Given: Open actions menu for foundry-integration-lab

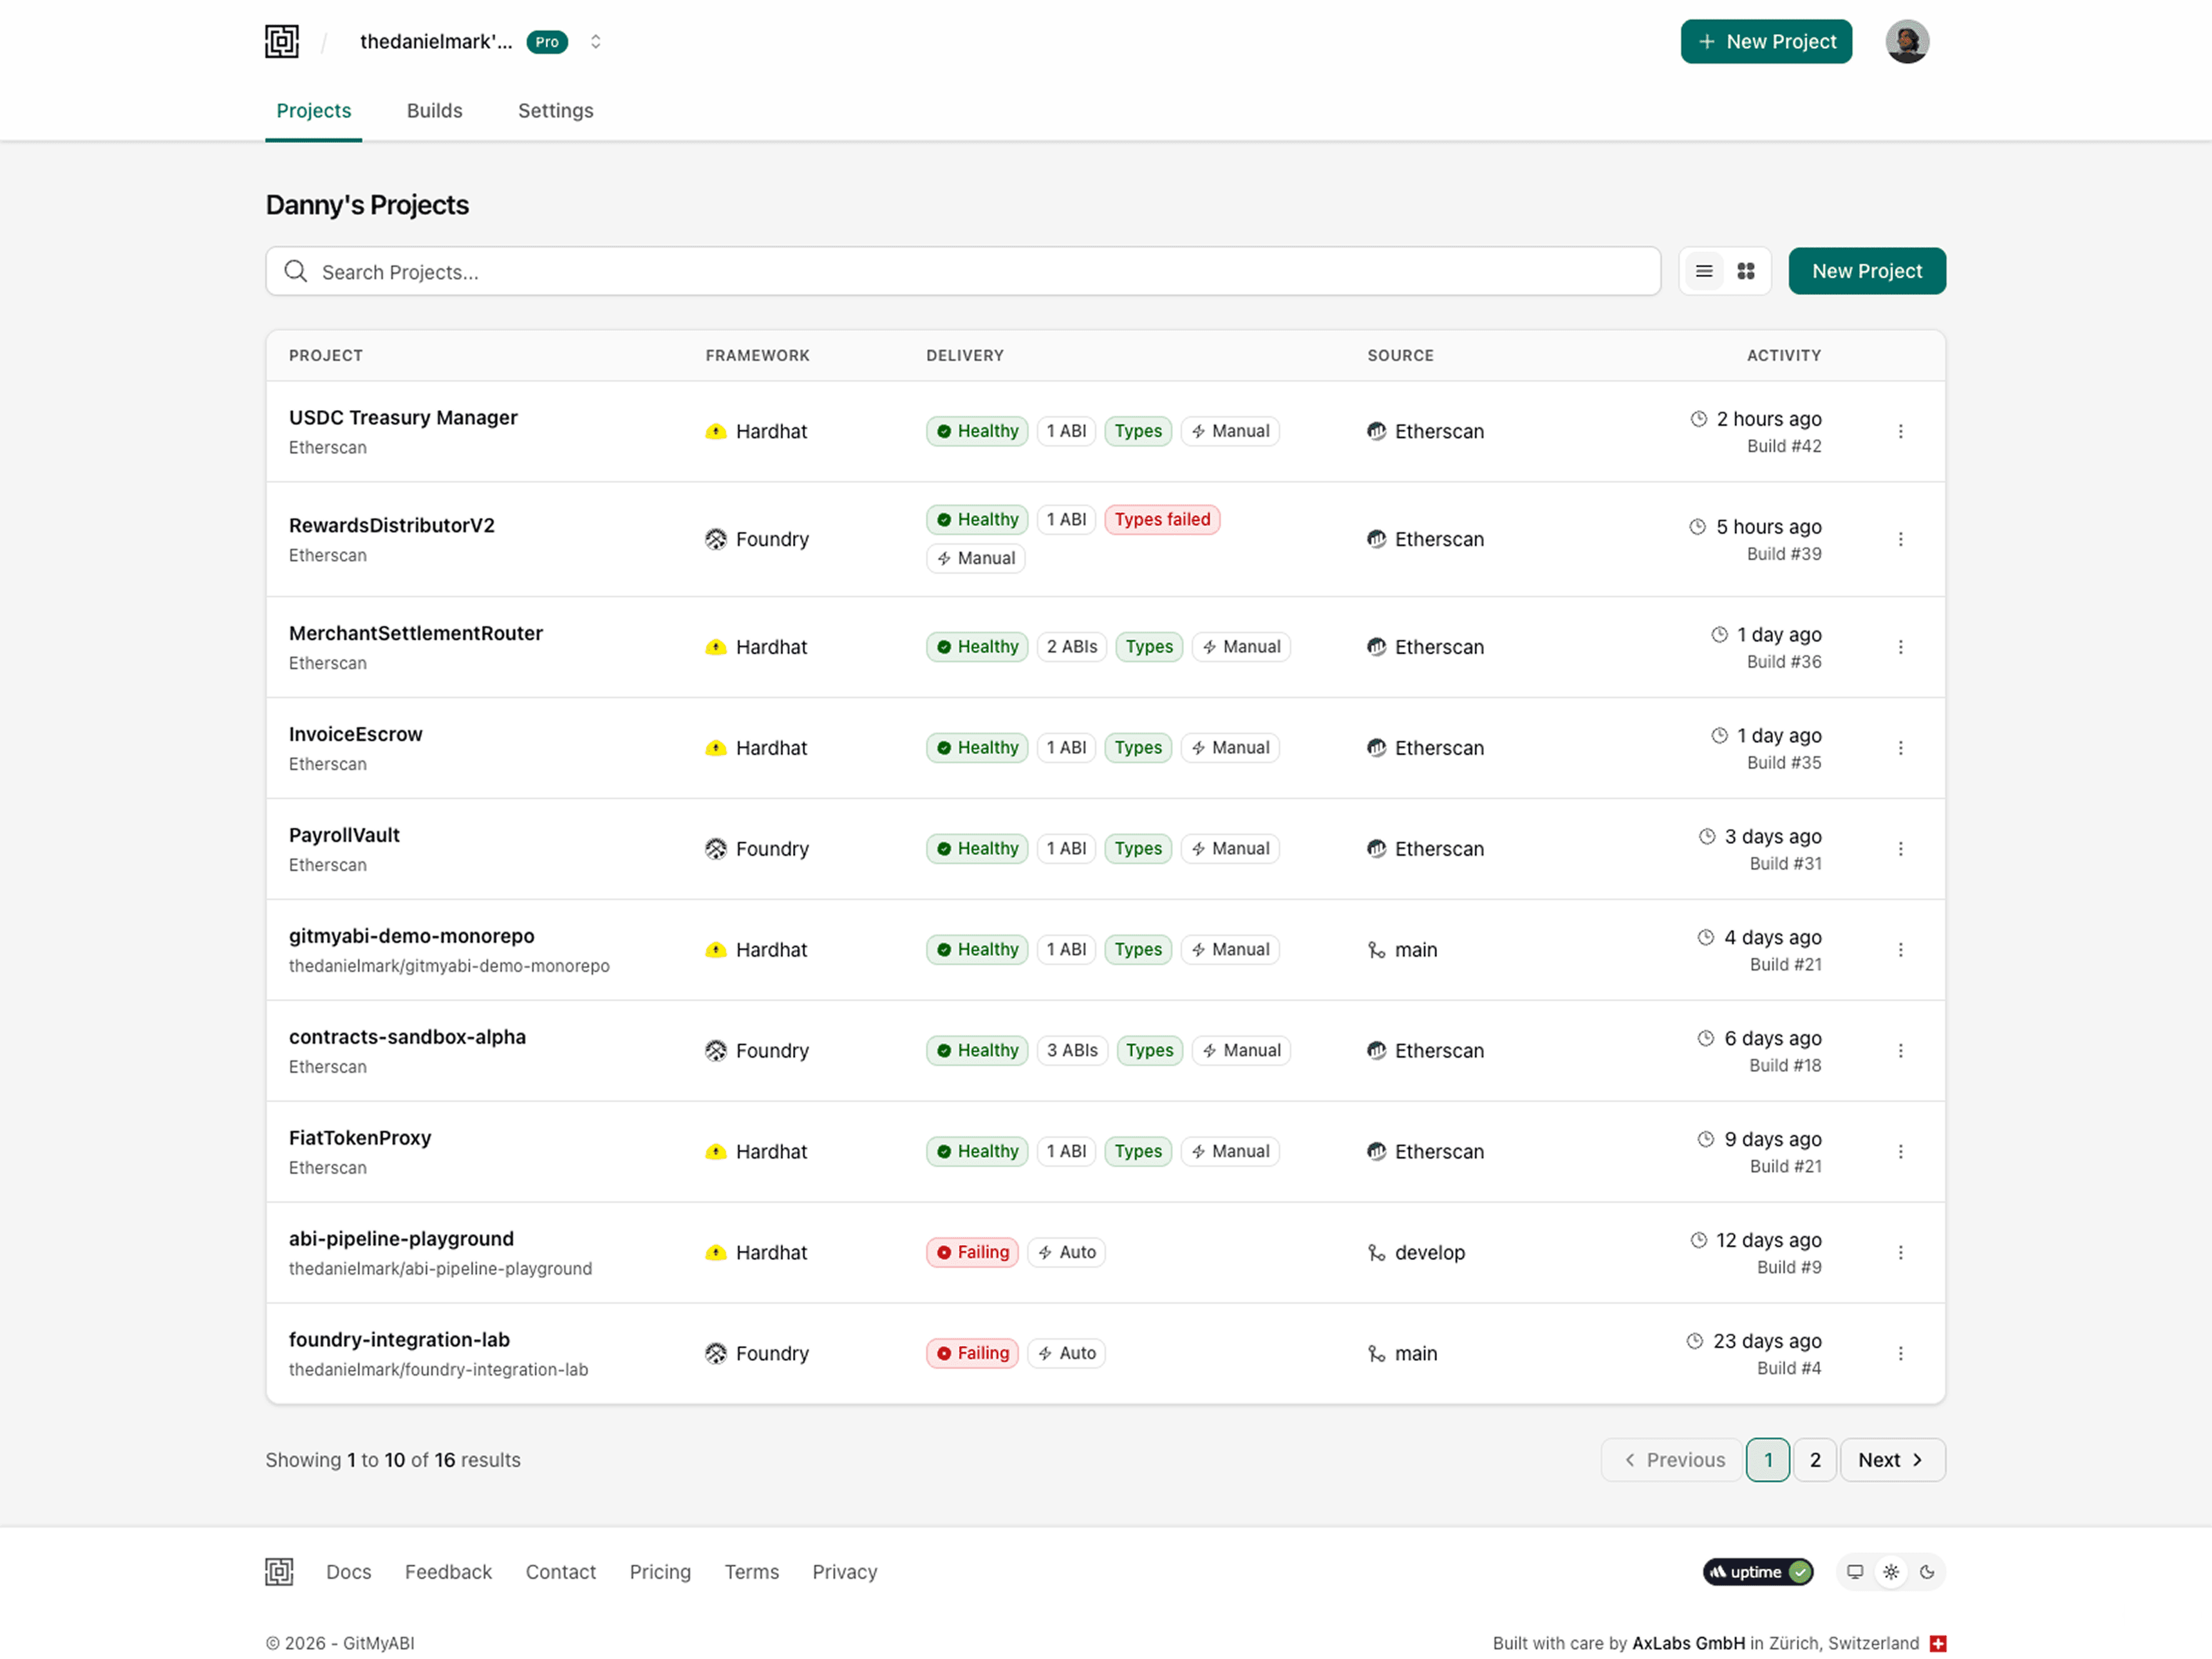Looking at the screenshot, I should 1900,1354.
